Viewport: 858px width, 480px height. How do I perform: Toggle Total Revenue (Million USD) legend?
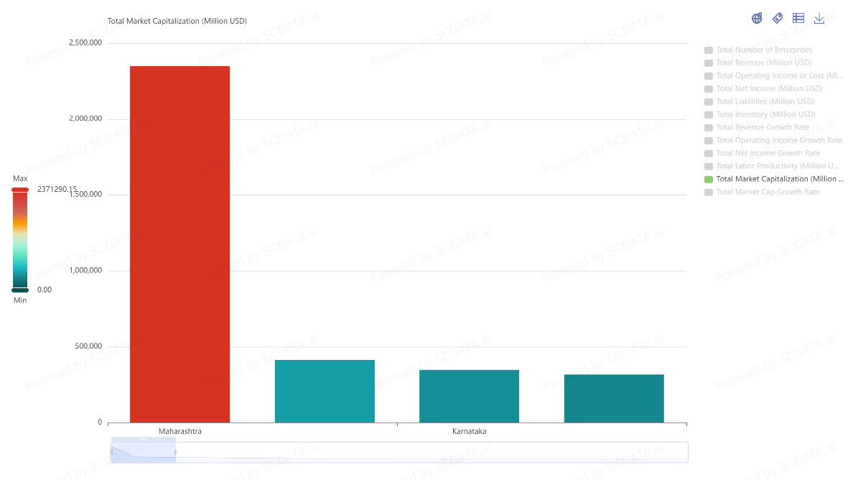[764, 63]
